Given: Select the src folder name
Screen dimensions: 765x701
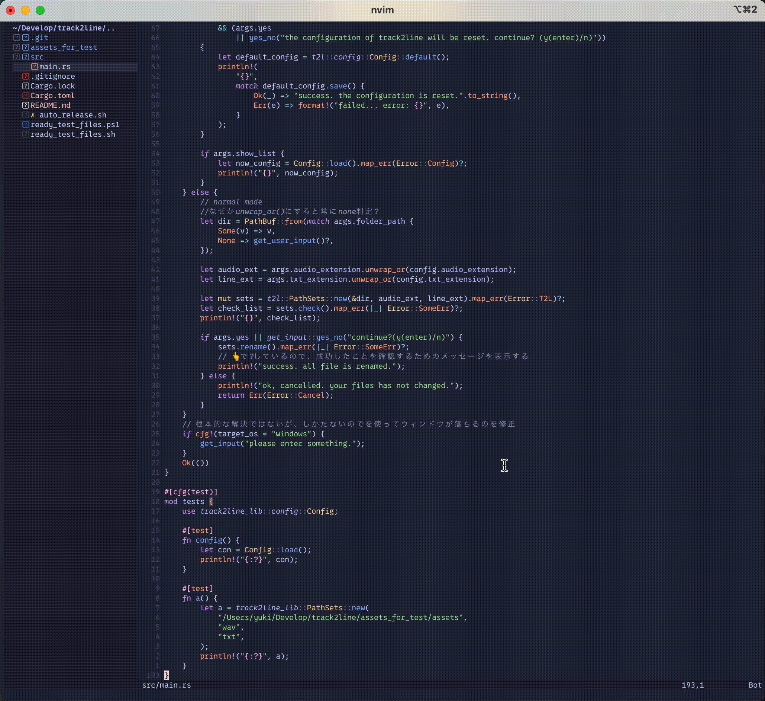Looking at the screenshot, I should tap(37, 57).
